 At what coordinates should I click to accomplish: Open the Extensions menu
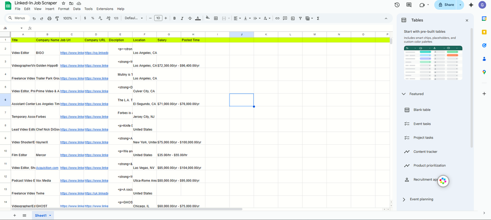[x=105, y=9]
